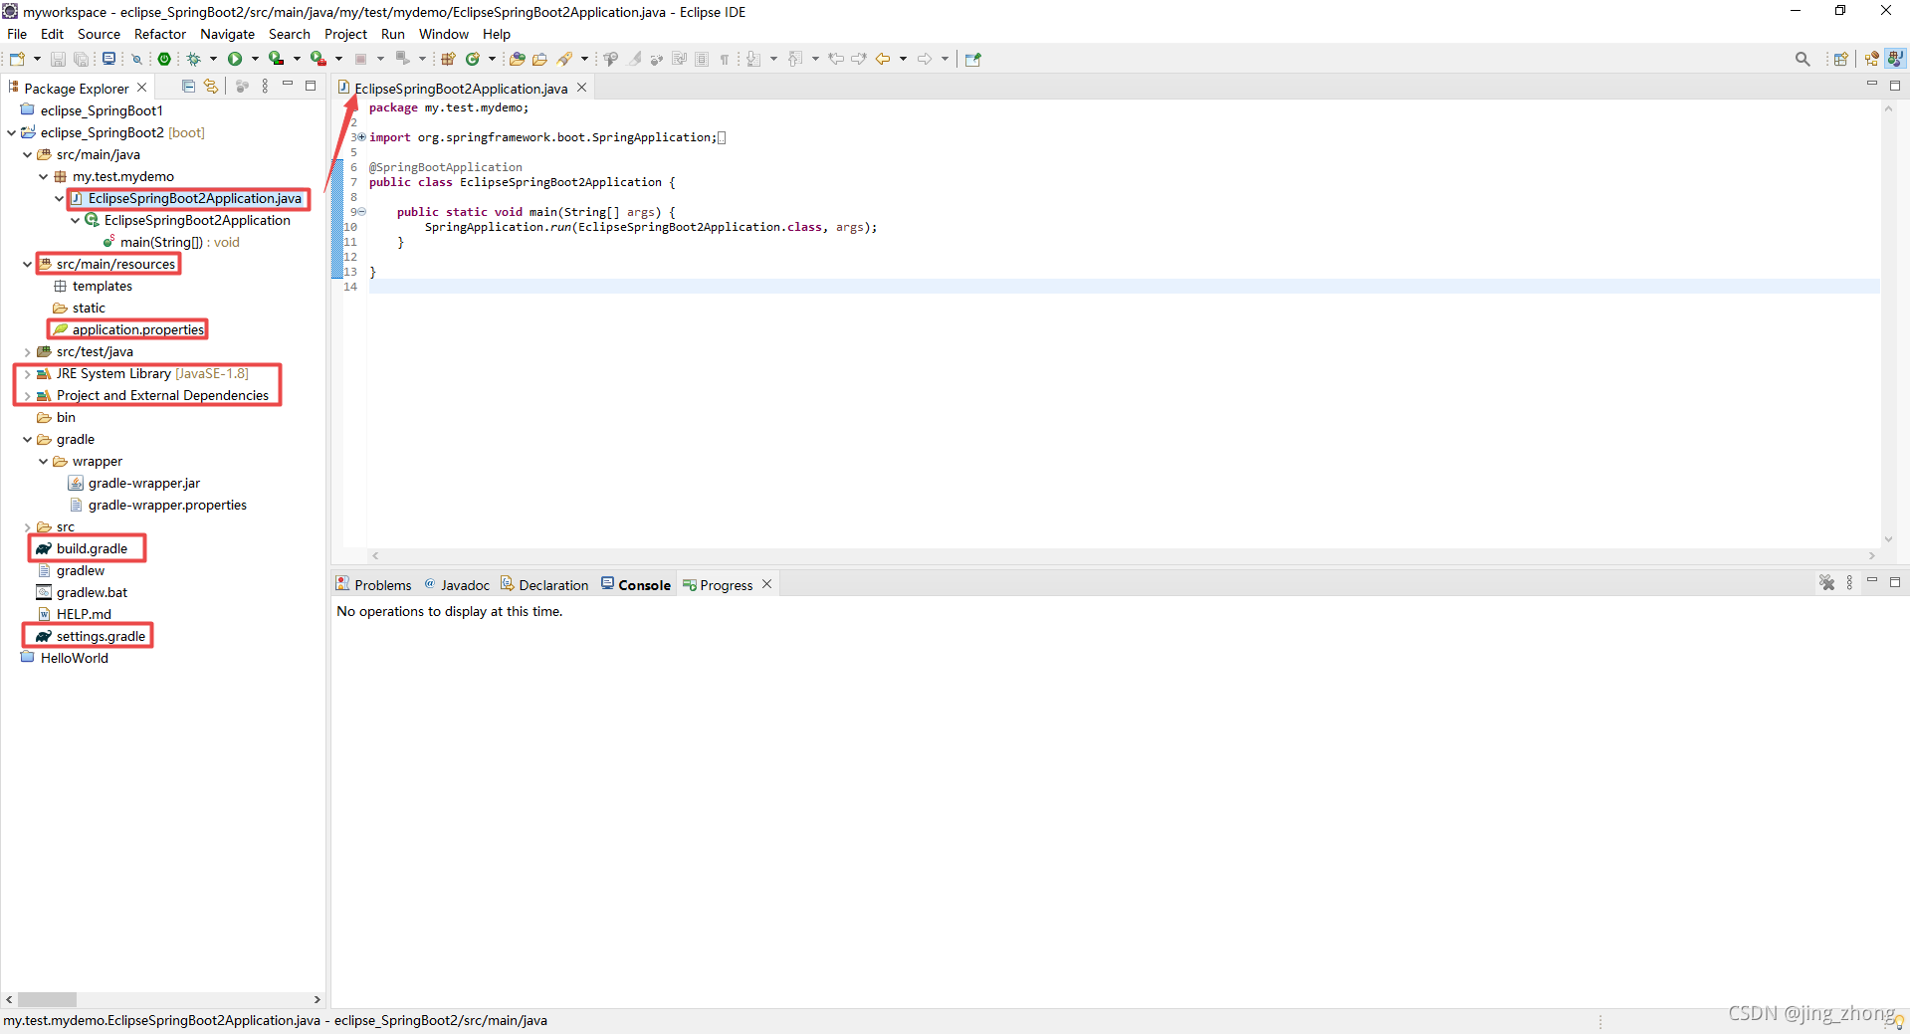Image resolution: width=1910 pixels, height=1034 pixels.
Task: Switch to the Problems tab
Action: [373, 584]
